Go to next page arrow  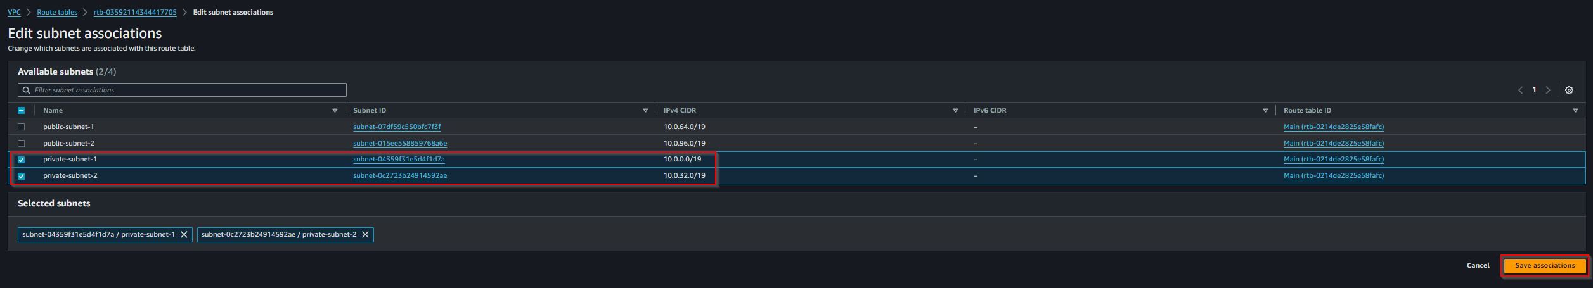click(1548, 91)
